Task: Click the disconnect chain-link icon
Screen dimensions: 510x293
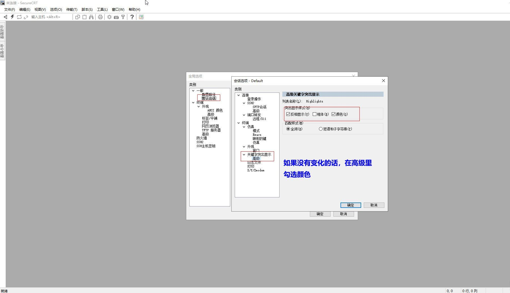Action: pyautogui.click(x=26, y=17)
